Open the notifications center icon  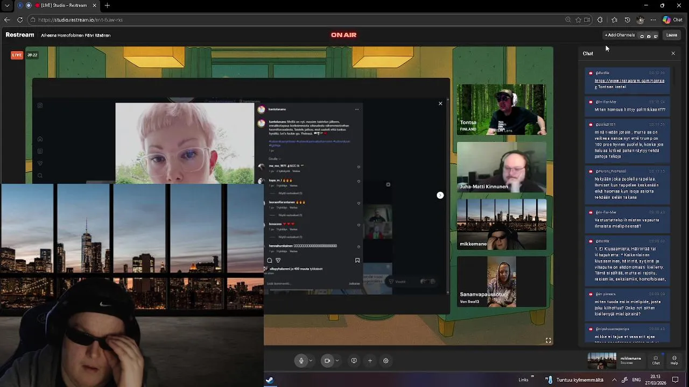click(x=676, y=379)
